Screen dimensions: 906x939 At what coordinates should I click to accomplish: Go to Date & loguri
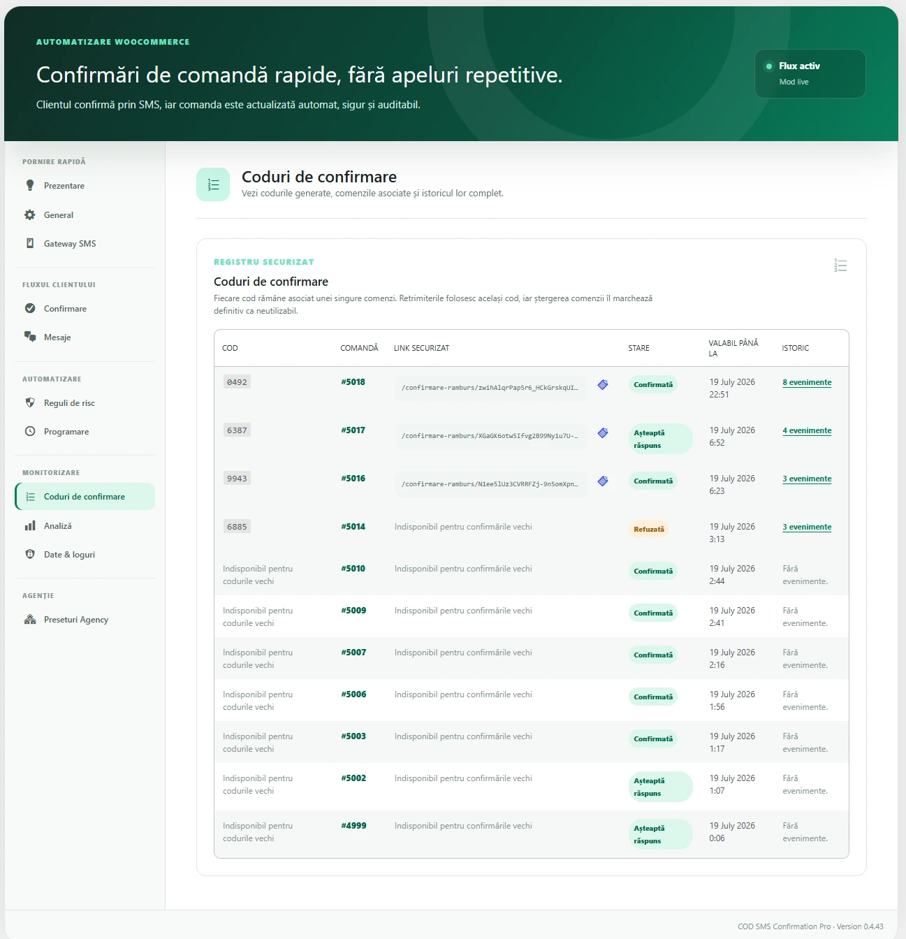85,554
